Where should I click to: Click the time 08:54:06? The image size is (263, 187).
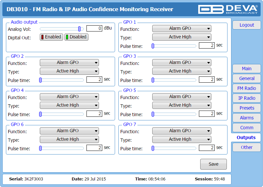point(157,179)
